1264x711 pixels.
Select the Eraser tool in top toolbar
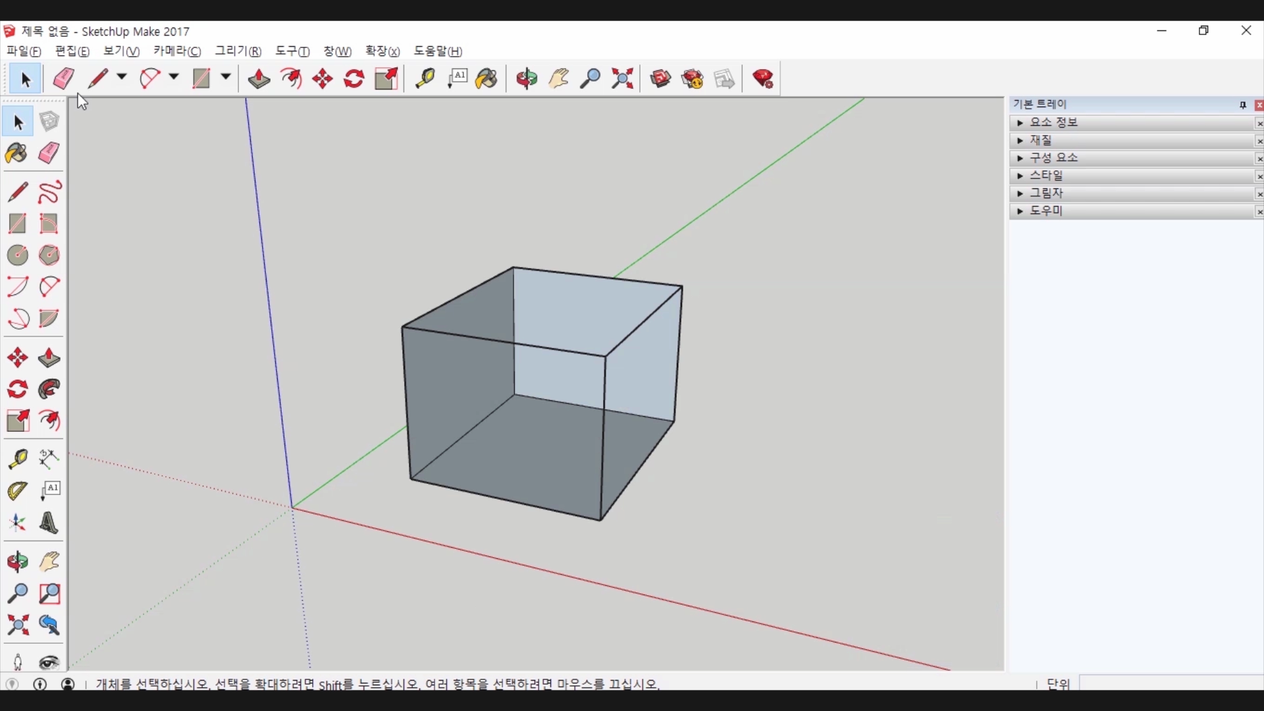click(x=63, y=79)
